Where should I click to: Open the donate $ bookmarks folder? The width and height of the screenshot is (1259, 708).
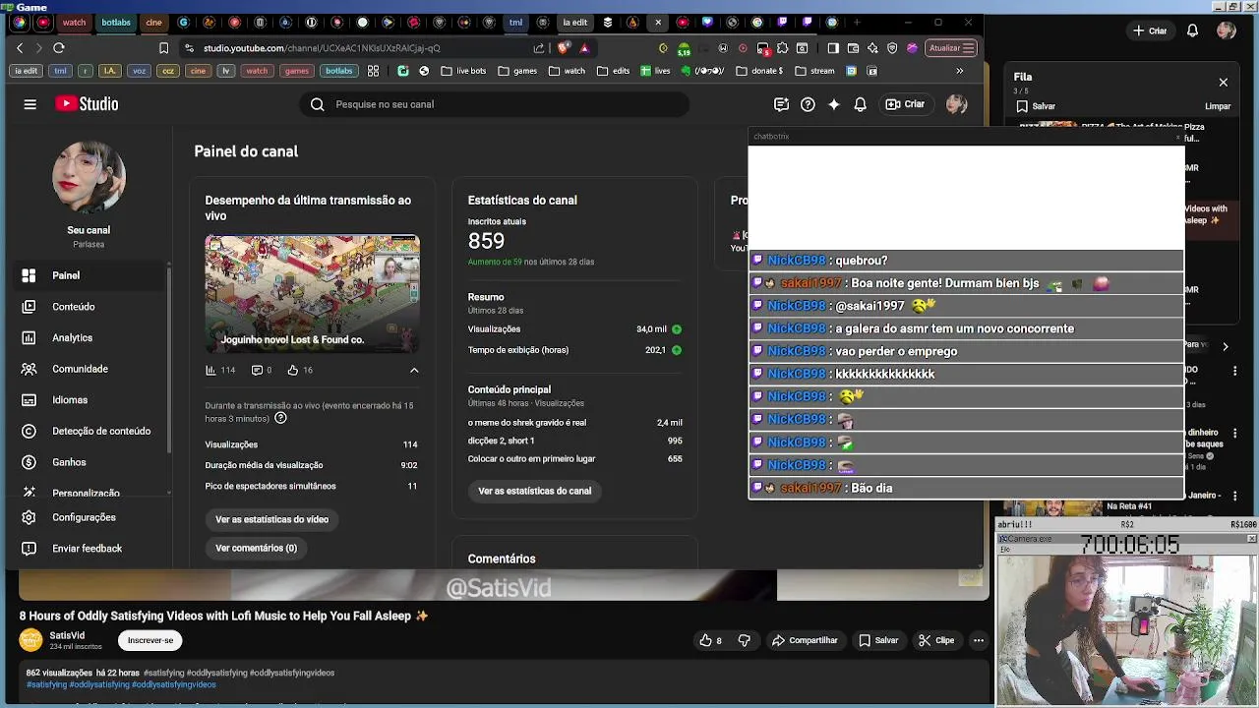(759, 71)
